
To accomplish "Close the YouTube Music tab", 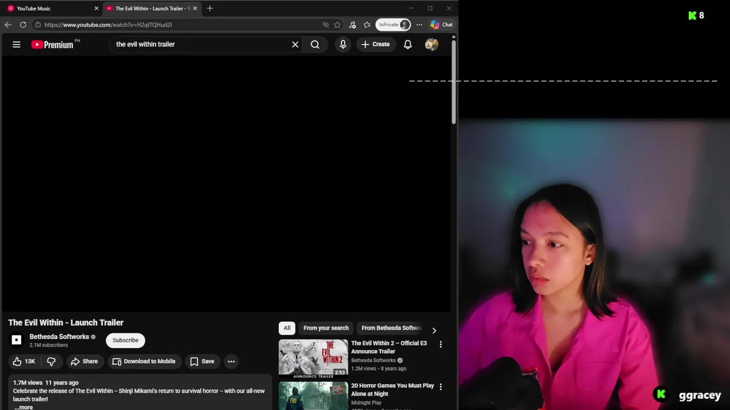I will pyautogui.click(x=96, y=9).
